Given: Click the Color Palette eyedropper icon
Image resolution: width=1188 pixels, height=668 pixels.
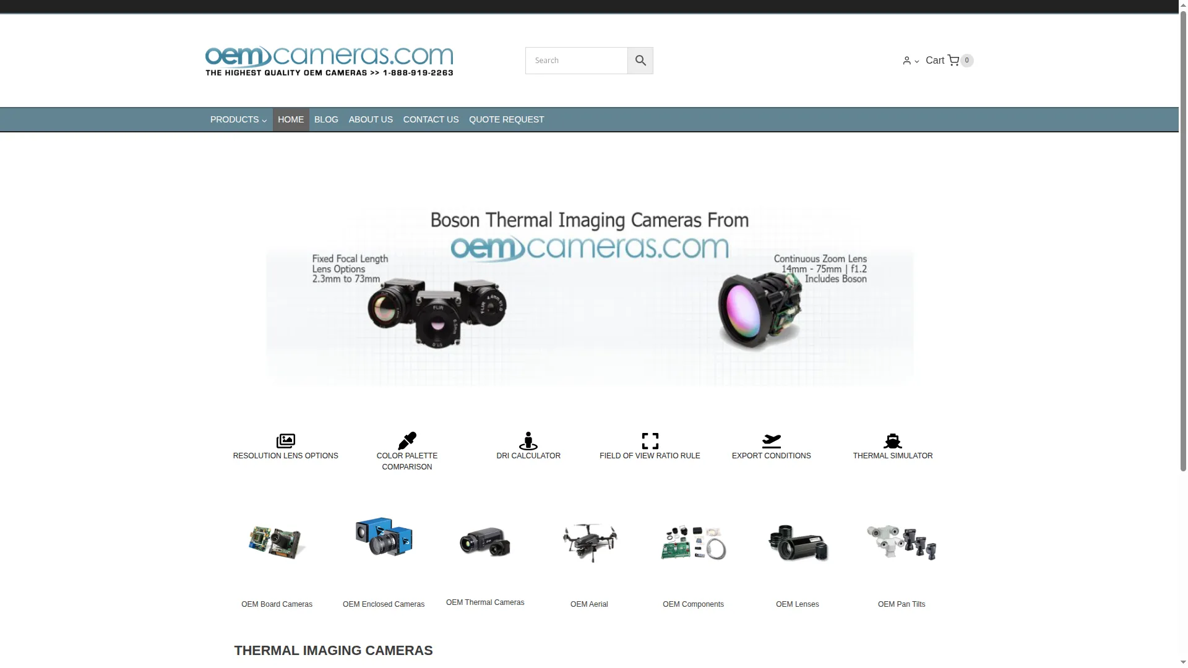Looking at the screenshot, I should click(407, 441).
